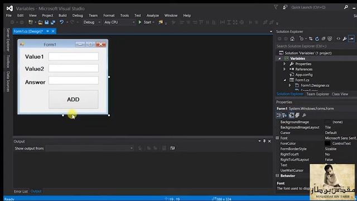Open the Project menu
The width and height of the screenshot is (357, 201).
tap(47, 16)
